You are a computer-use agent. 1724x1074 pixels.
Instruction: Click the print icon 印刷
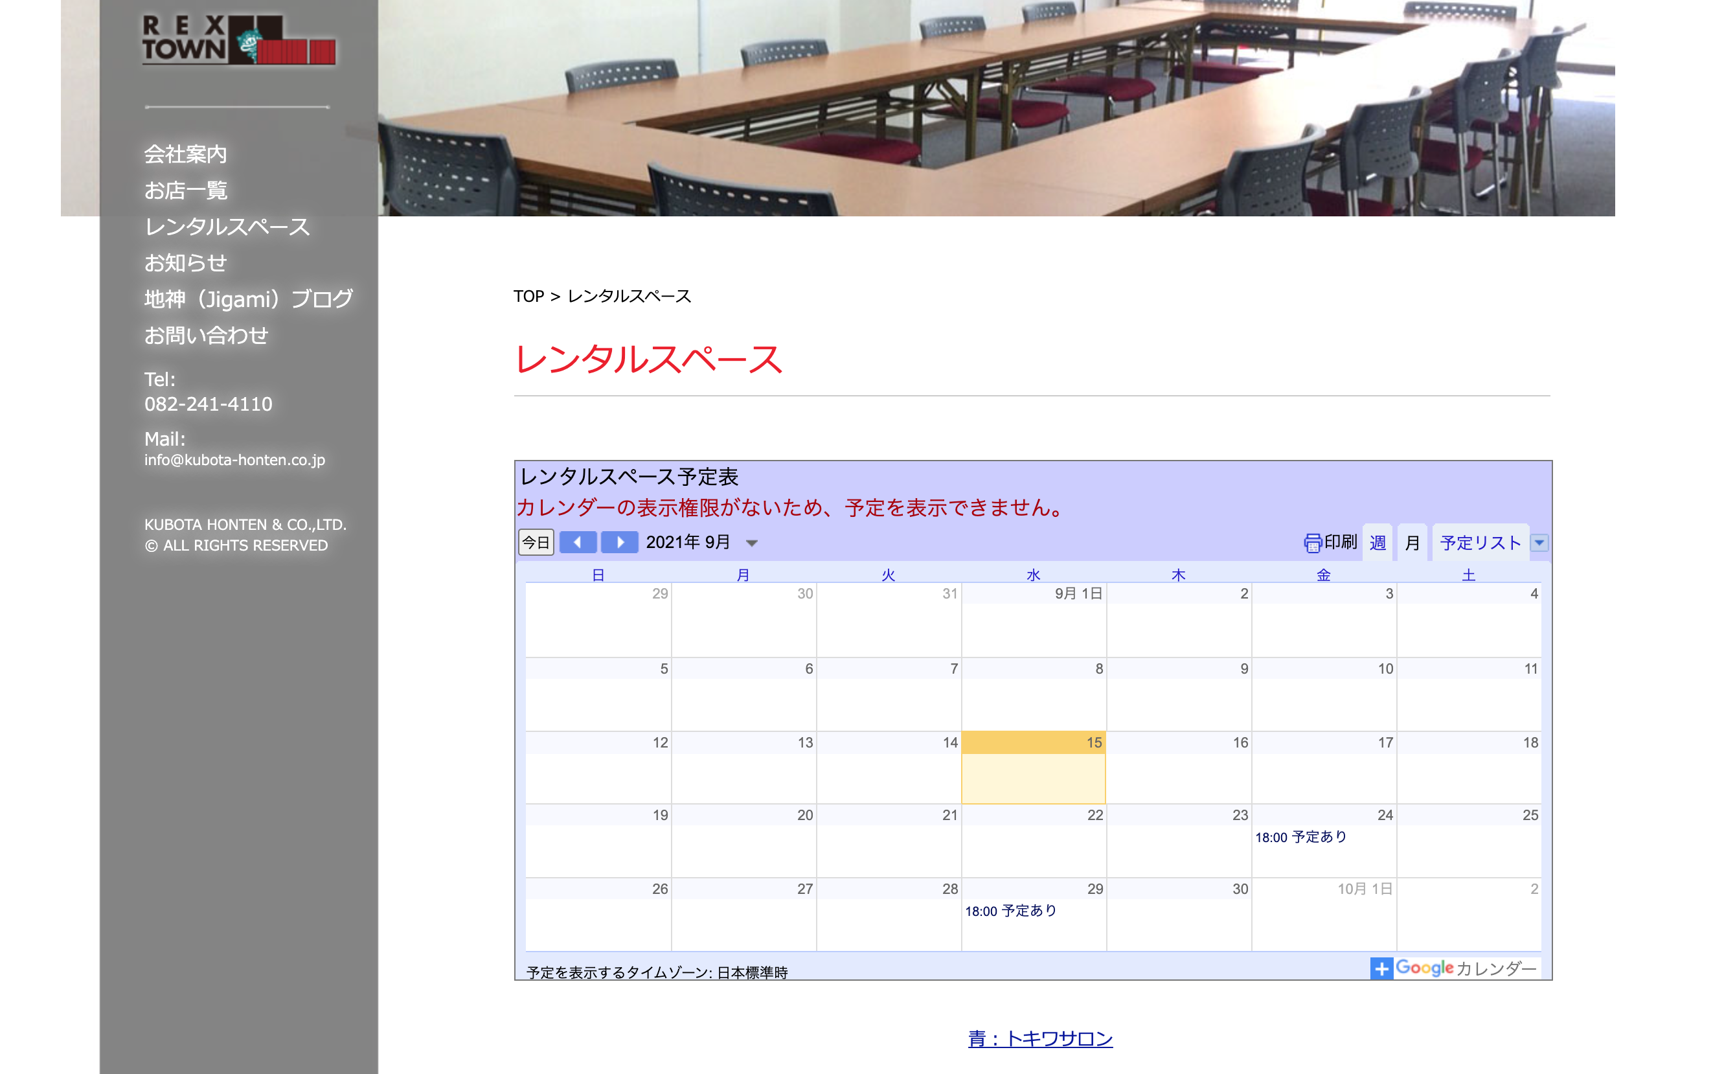[x=1330, y=543]
